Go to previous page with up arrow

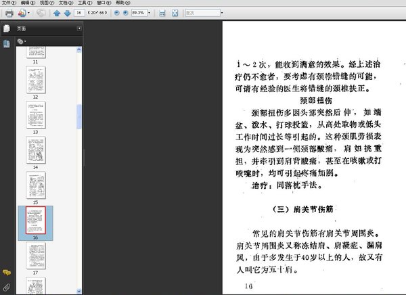pos(57,13)
